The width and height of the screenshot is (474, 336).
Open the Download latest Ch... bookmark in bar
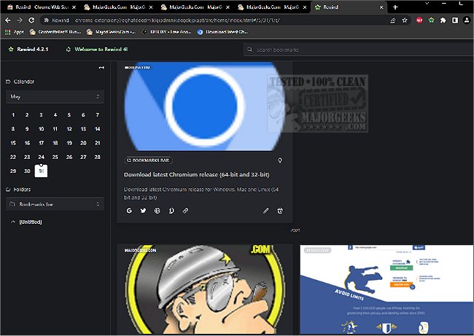click(223, 32)
